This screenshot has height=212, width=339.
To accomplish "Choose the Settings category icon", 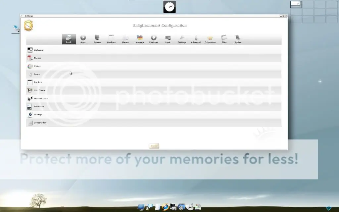I will click(182, 38).
